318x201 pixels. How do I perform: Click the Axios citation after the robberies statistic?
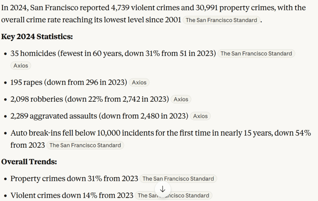[x=181, y=99]
